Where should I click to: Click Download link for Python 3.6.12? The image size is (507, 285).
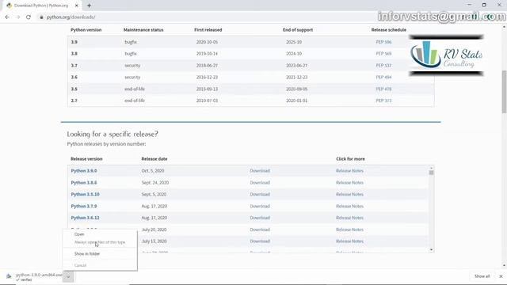coord(260,218)
